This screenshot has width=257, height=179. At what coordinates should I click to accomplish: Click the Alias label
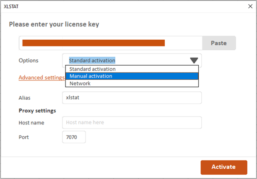[x=25, y=98]
